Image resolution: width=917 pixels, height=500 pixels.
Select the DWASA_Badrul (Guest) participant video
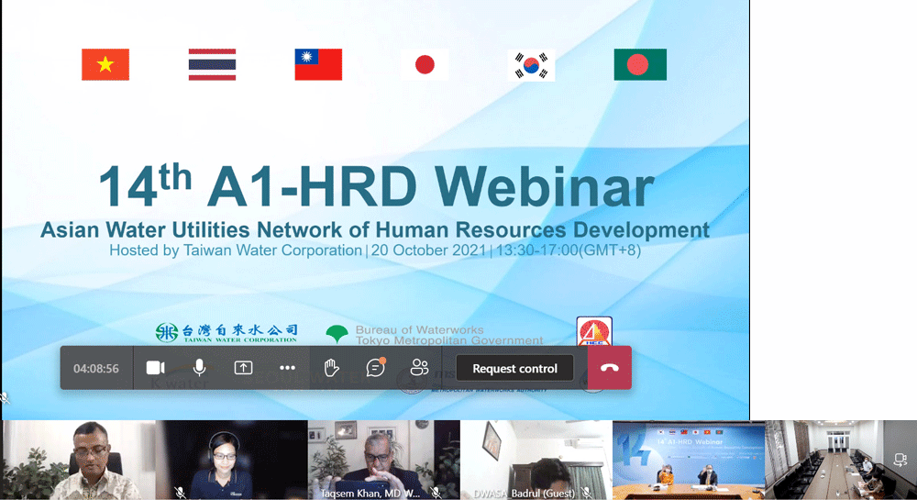coord(536,460)
